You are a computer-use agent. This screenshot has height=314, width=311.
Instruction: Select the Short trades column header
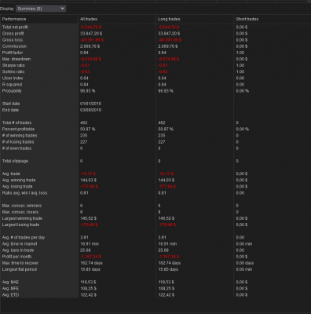[247, 19]
